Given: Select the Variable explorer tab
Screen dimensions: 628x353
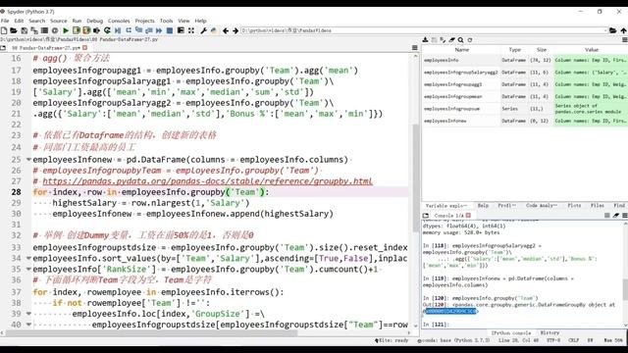Looking at the screenshot, I should tap(446, 205).
